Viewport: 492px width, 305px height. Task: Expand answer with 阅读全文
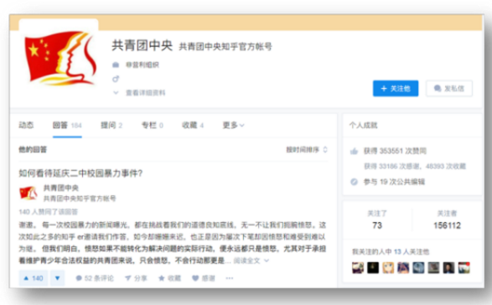click(251, 261)
